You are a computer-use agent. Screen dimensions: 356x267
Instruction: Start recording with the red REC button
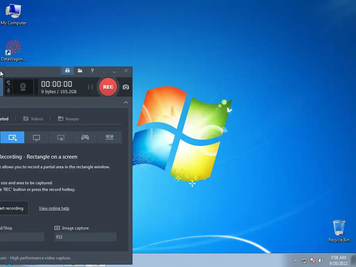[108, 87]
